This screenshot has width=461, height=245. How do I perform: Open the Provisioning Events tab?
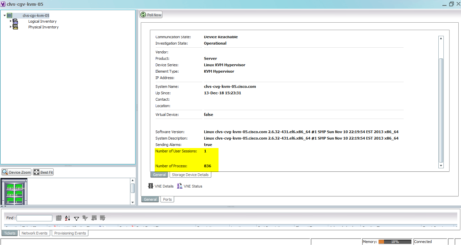coord(70,233)
